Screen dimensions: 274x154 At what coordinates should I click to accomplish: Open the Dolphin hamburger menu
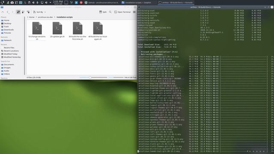coord(134,12)
